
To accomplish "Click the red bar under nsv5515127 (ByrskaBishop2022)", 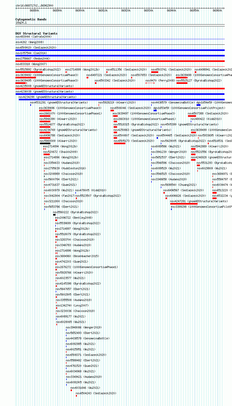I will click(182, 83).
